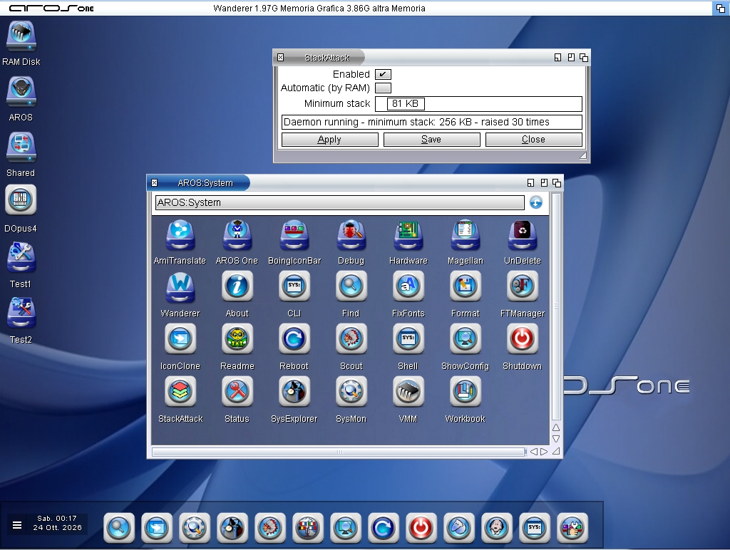The image size is (730, 550).
Task: Open the hamburger menu in the bottom panel
Action: point(17,525)
